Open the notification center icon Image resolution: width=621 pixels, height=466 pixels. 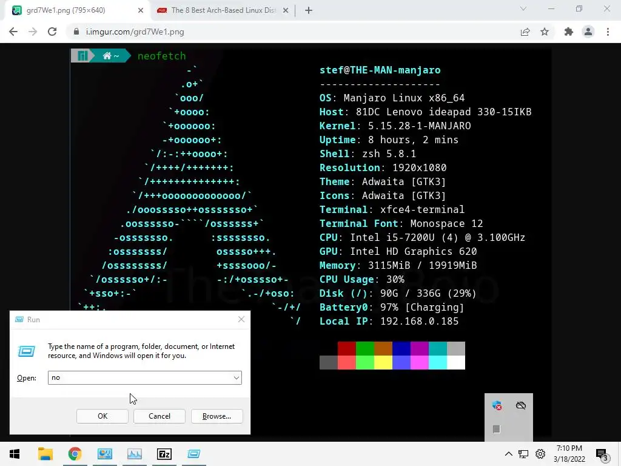tap(602, 454)
